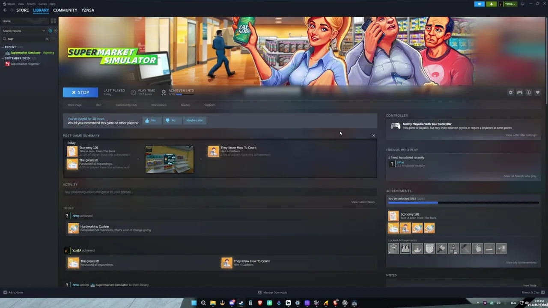The width and height of the screenshot is (548, 308).
Task: Open Hardworking Cashier achievement icon
Action: [73, 228]
